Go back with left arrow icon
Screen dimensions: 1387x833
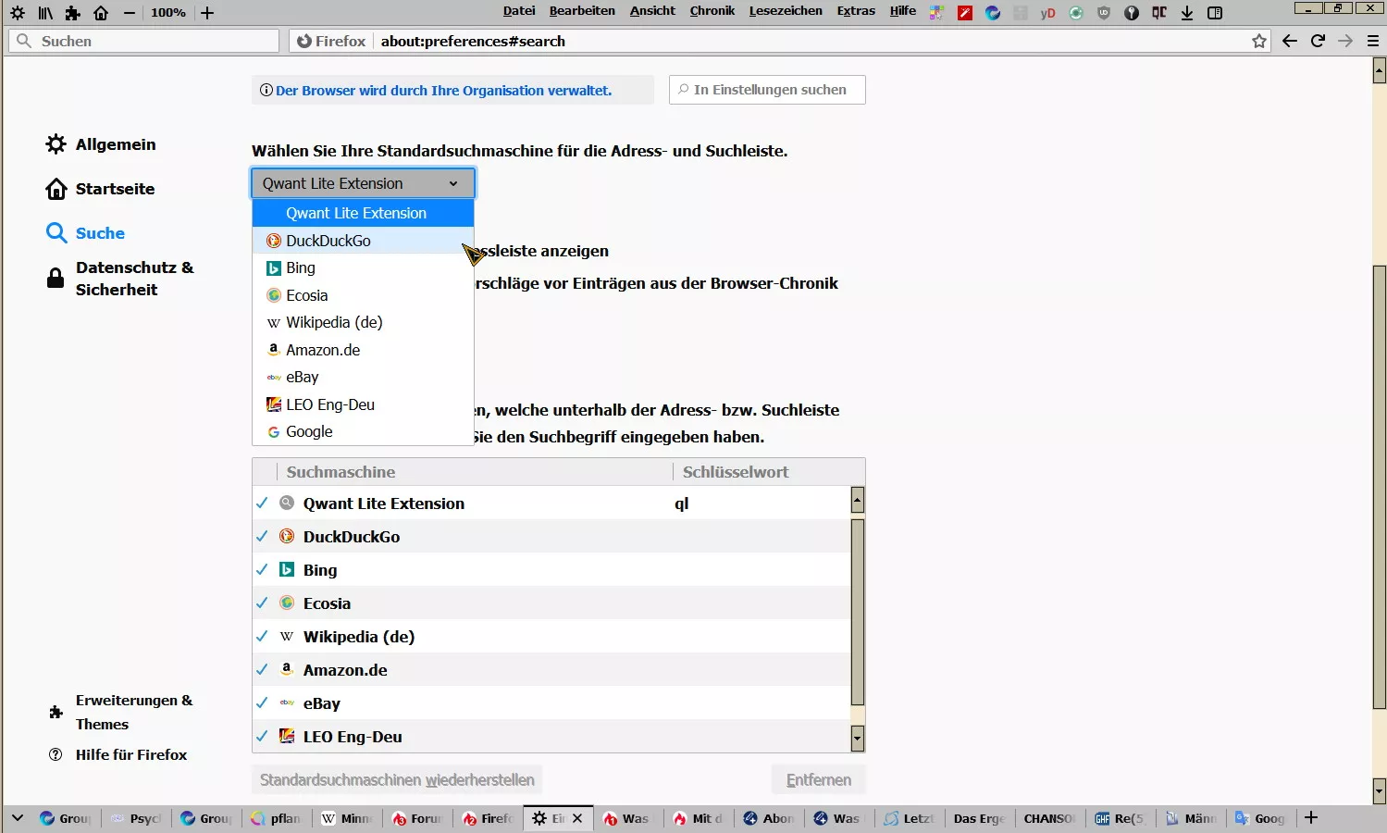tap(1290, 41)
